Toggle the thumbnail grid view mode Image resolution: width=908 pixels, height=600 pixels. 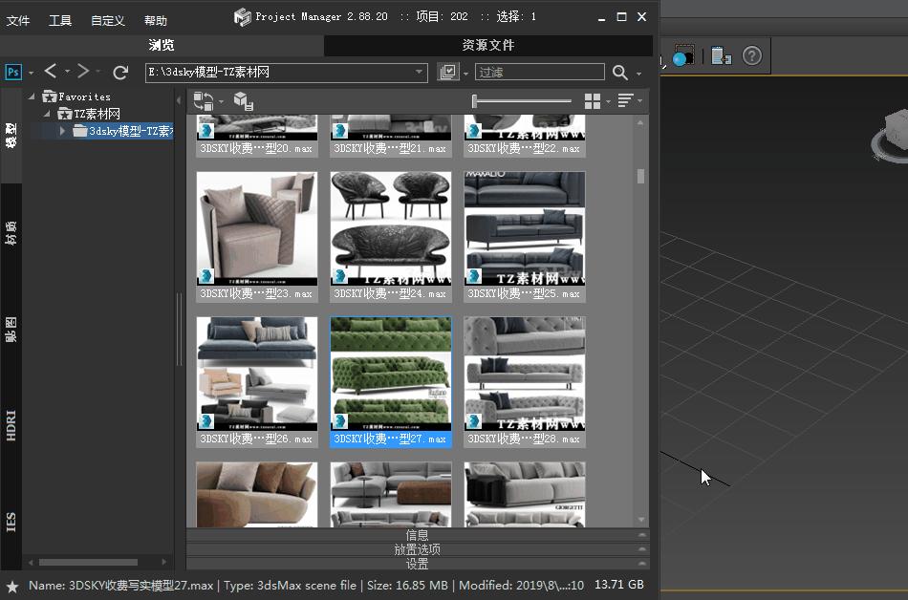tap(593, 99)
